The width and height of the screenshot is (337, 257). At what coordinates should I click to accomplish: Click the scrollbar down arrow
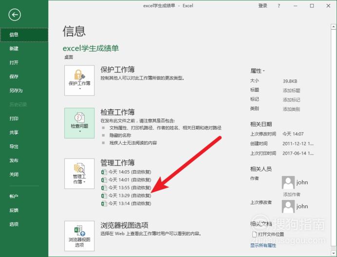point(334,253)
